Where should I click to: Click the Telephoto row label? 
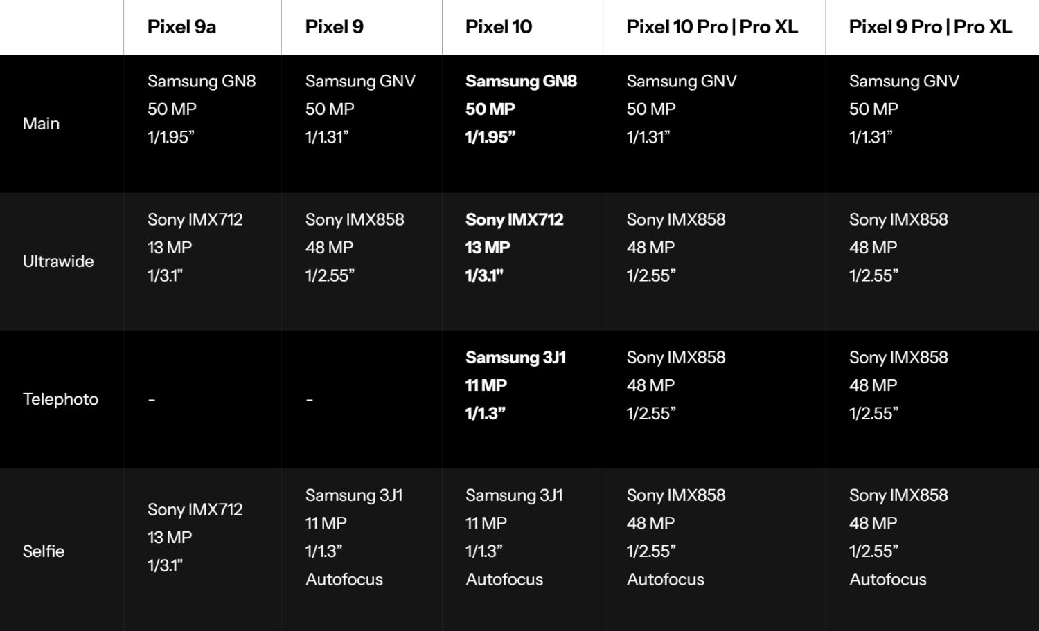(60, 399)
